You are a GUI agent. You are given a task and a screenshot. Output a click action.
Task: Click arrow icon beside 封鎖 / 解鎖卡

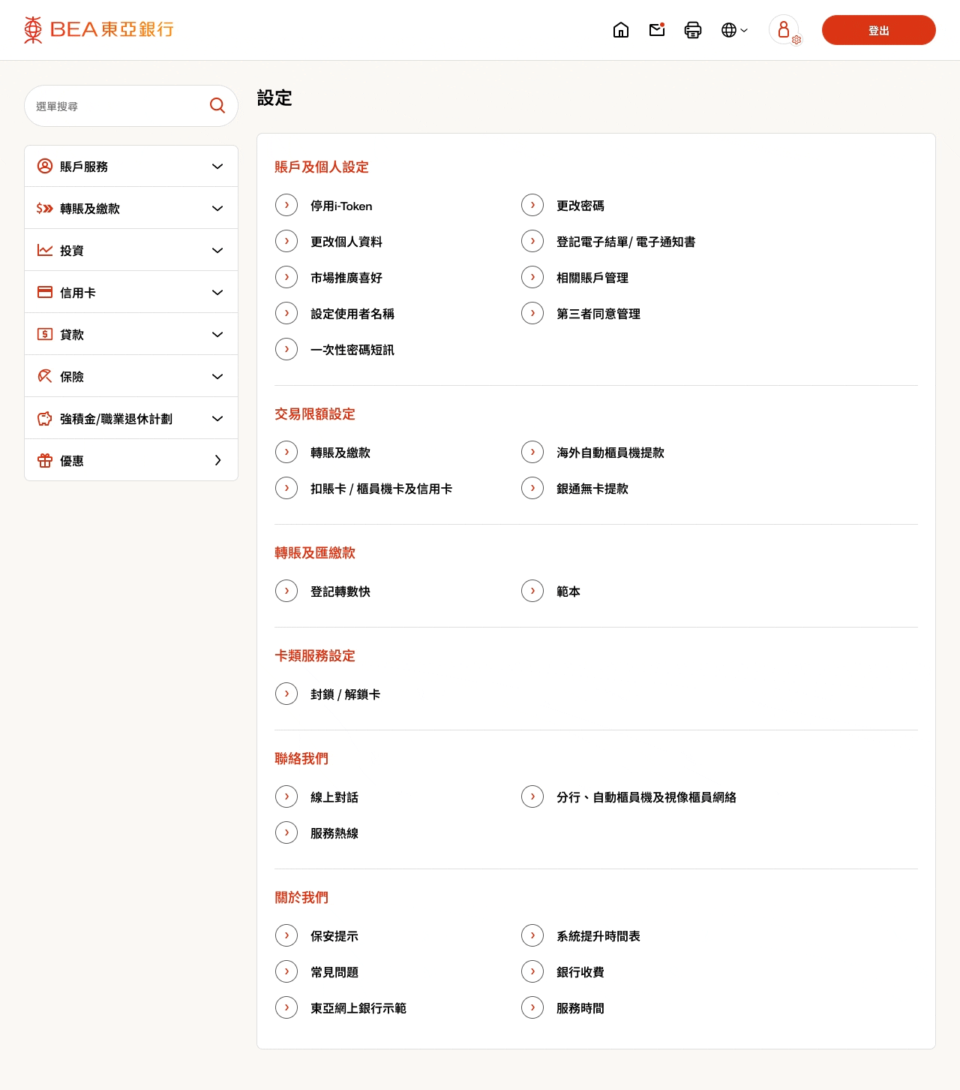(286, 694)
